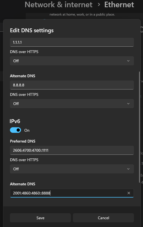
Task: Open DNS over HTTPS dropdown under 1.1.1.1
Action: click(72, 61)
